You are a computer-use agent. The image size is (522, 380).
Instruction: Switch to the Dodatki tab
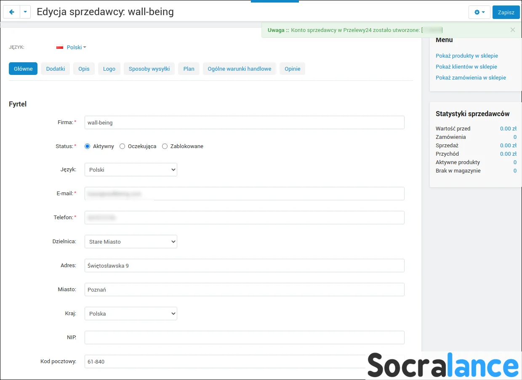click(56, 69)
